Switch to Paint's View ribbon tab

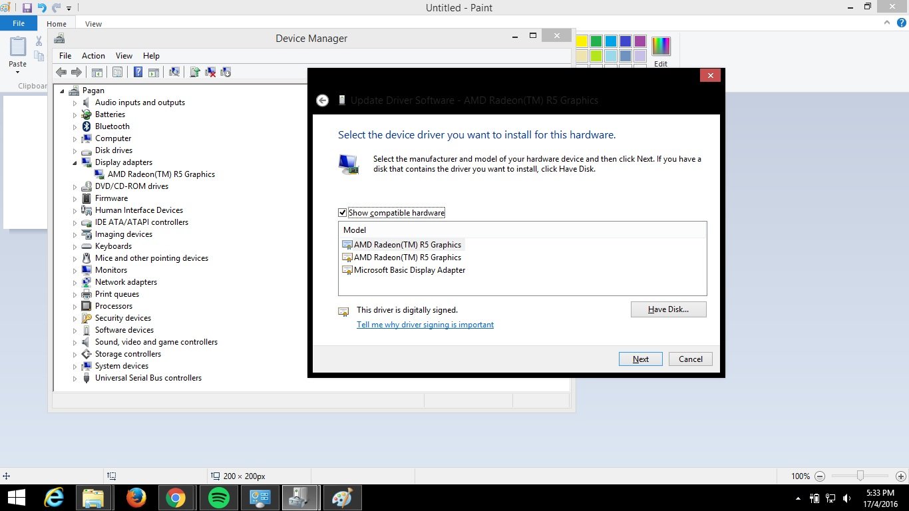[x=94, y=24]
